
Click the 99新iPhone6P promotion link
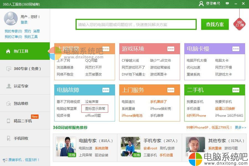[209, 127]
